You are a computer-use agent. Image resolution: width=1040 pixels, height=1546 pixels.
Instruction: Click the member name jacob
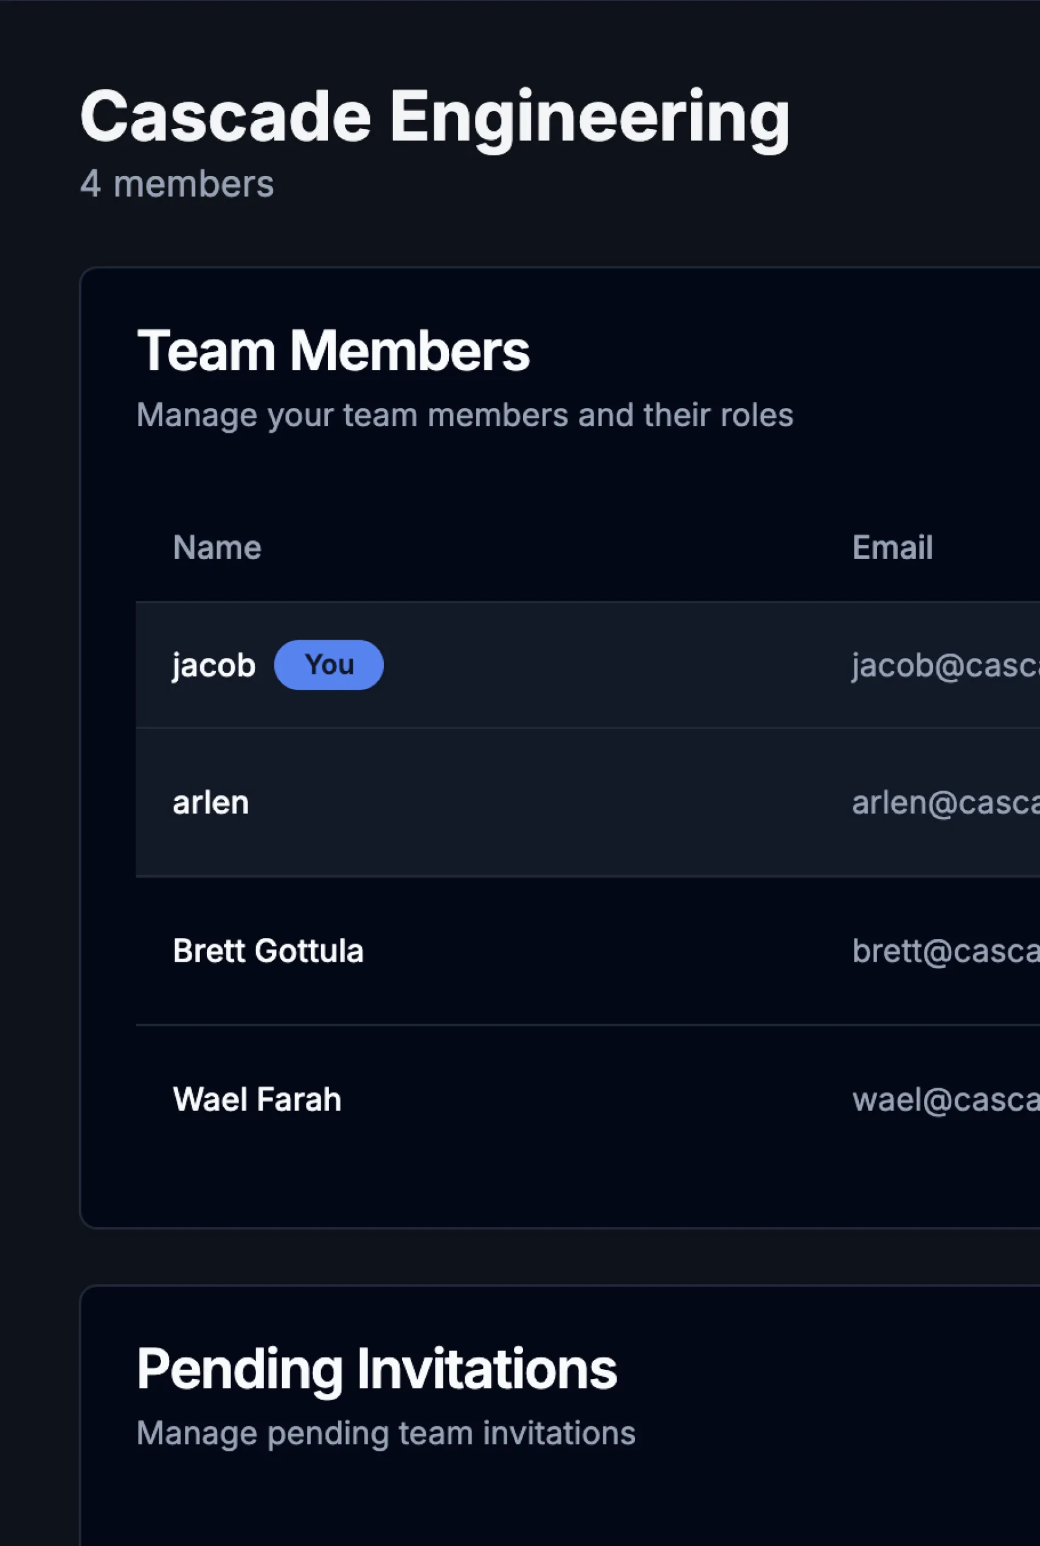click(x=213, y=665)
